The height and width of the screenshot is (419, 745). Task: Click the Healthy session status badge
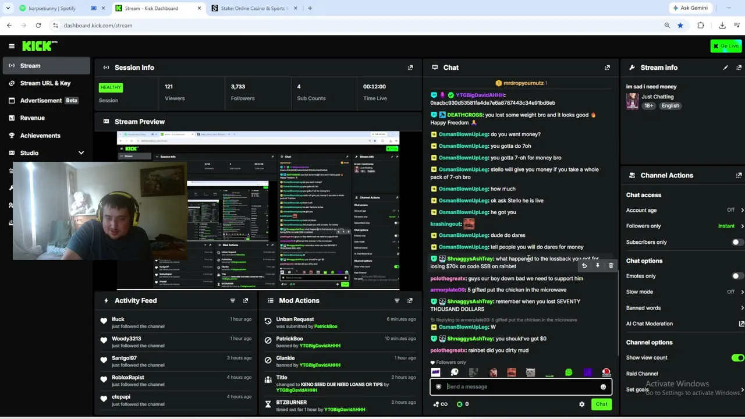(x=111, y=87)
